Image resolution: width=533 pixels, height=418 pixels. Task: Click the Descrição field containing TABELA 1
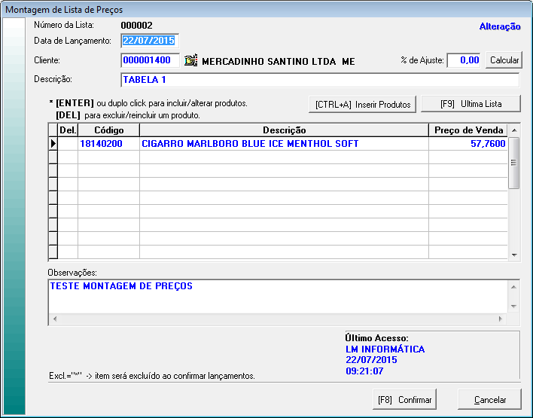click(x=319, y=81)
